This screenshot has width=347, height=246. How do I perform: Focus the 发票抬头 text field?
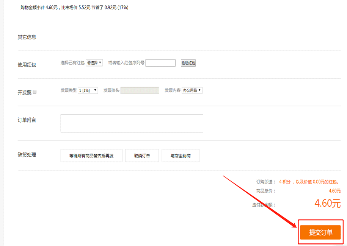pyautogui.click(x=140, y=90)
